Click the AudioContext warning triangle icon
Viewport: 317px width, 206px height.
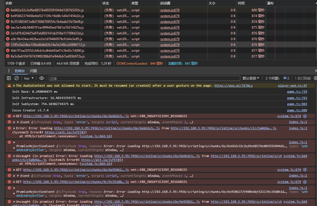point(9,86)
